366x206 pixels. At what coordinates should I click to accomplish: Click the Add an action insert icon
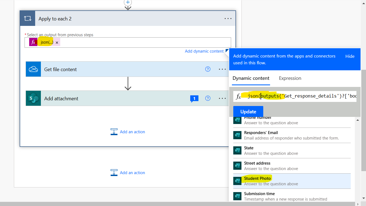pos(114,132)
